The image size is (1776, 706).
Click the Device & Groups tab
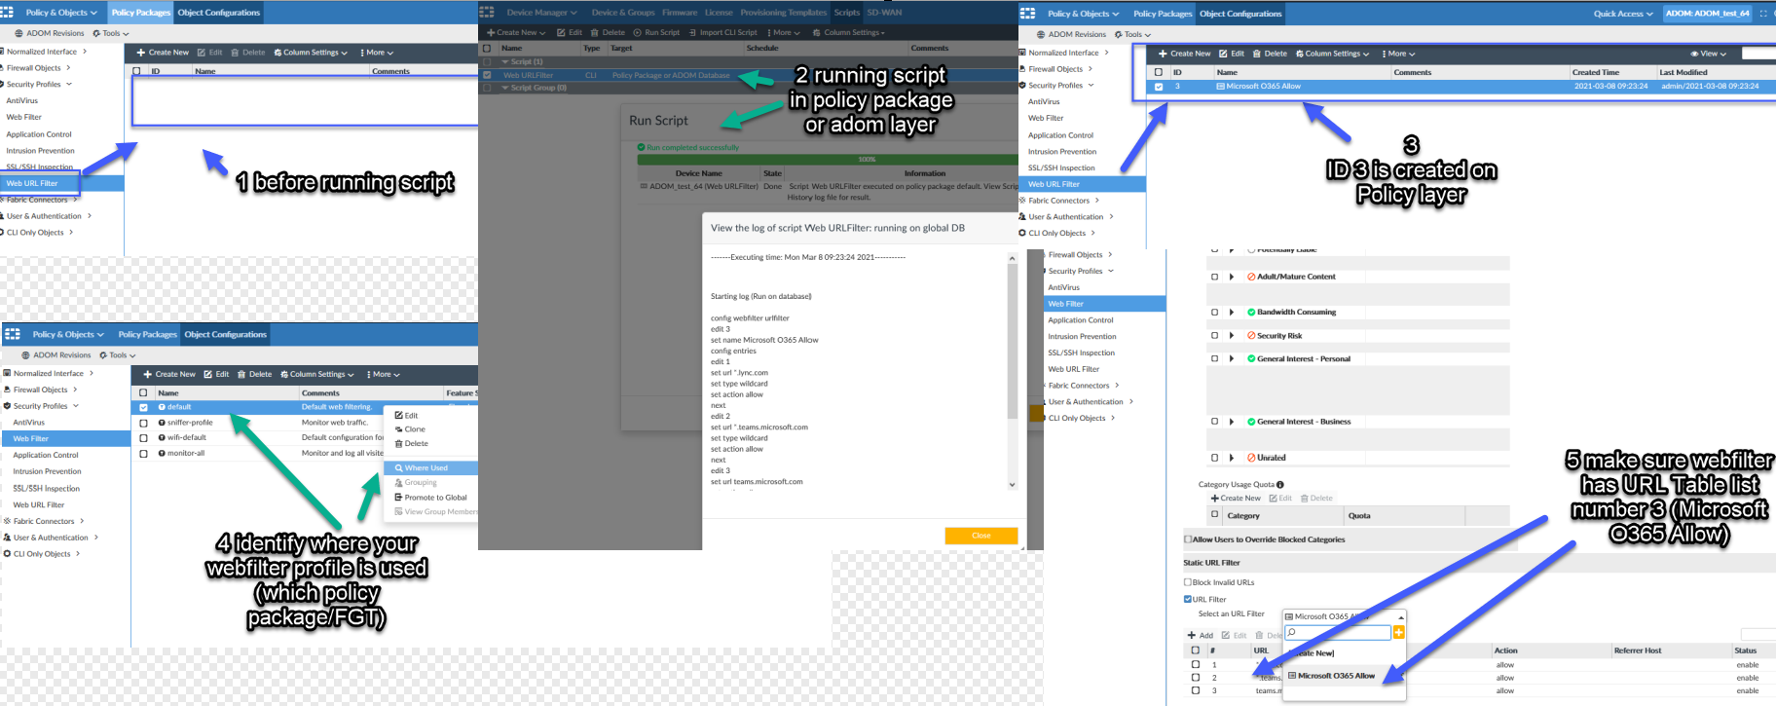pyautogui.click(x=623, y=13)
